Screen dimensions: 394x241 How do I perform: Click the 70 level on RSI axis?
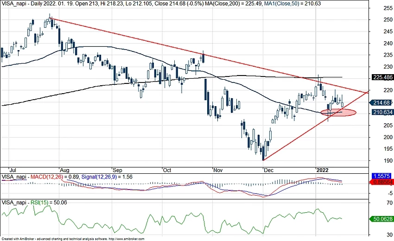[x=384, y=203]
